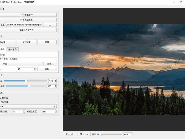Click the rotation angle field 30°
185x139 pixels.
[50, 86]
